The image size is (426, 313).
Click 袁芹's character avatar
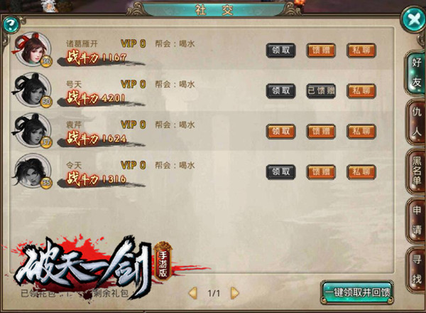tap(32, 131)
